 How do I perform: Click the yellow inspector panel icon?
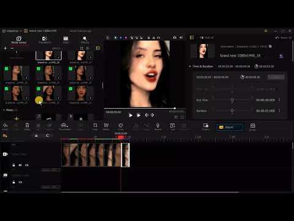pos(192,37)
